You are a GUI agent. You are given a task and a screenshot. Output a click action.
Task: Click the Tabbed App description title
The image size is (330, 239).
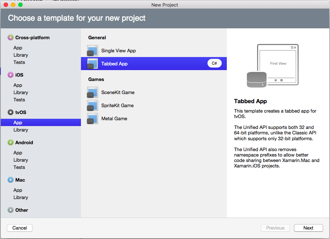(251, 101)
